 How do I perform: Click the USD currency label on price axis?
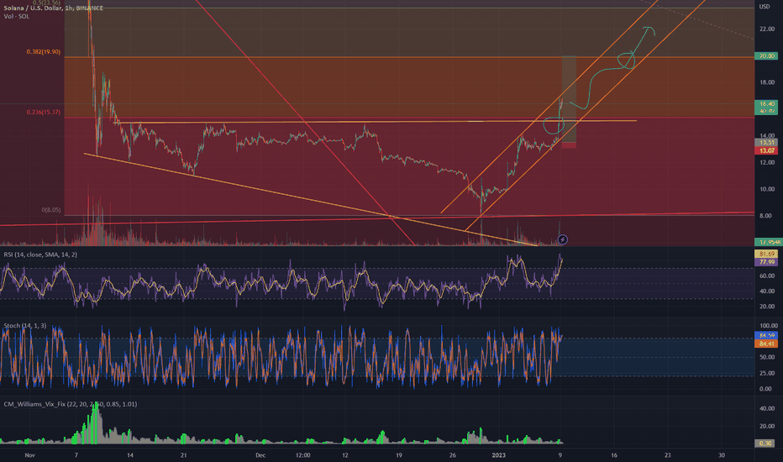click(765, 7)
